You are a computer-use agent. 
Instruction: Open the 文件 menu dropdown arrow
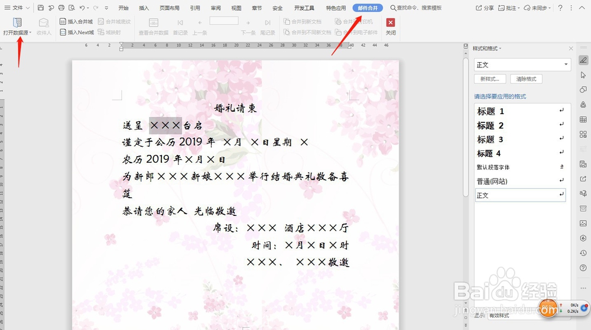(28, 8)
